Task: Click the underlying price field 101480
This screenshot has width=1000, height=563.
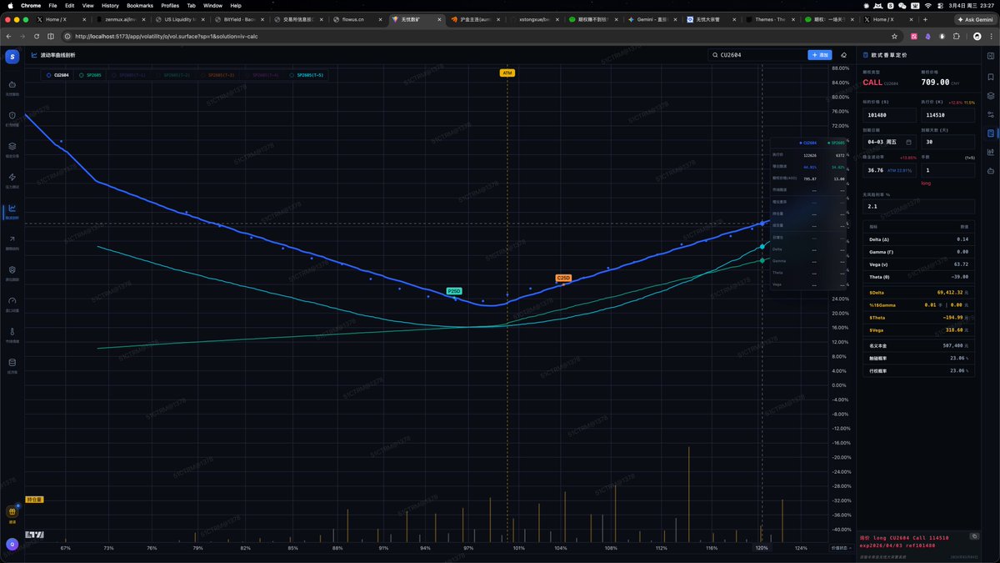Action: tap(889, 114)
